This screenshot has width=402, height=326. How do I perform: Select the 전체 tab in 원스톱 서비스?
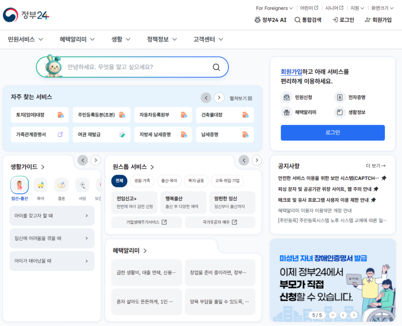pyautogui.click(x=119, y=180)
